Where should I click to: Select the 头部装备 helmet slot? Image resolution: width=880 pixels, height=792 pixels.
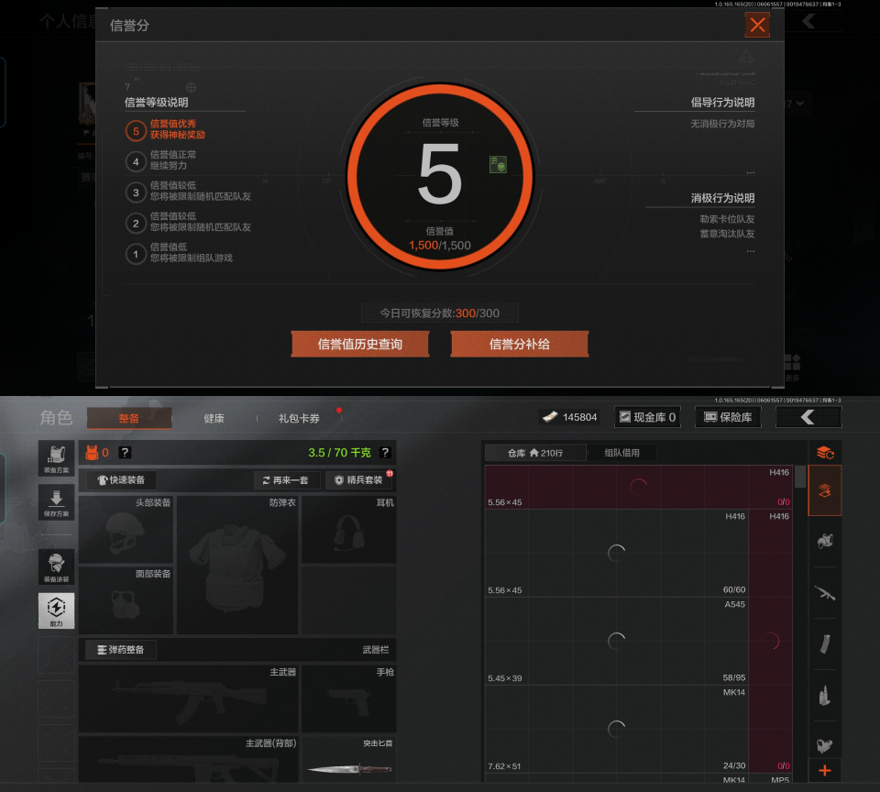click(126, 529)
